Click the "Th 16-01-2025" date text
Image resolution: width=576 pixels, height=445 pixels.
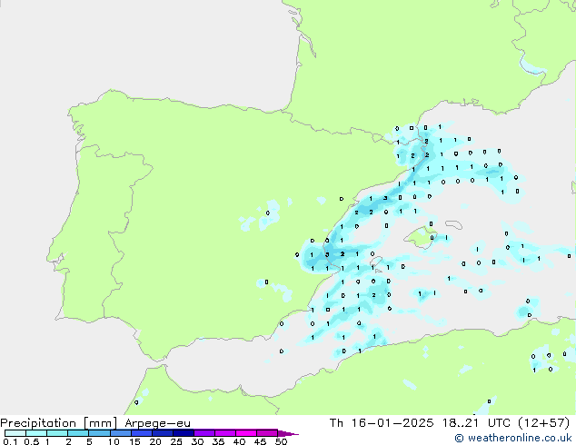382,423
